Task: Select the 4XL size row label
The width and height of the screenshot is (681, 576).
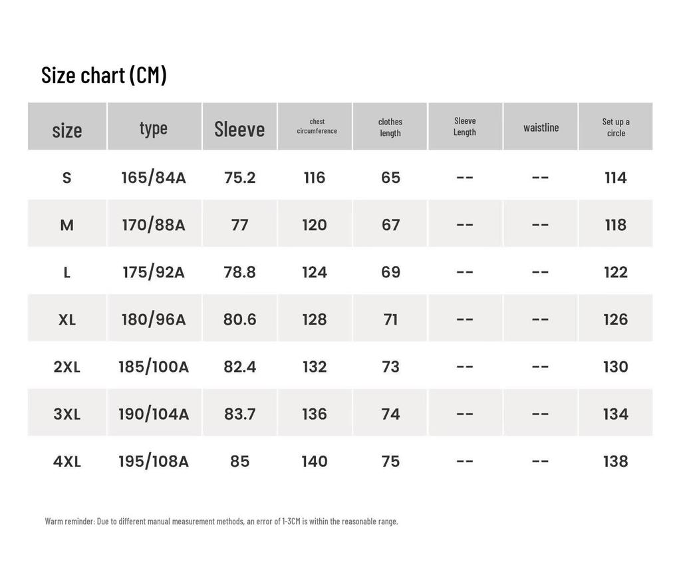Action: tap(67, 462)
